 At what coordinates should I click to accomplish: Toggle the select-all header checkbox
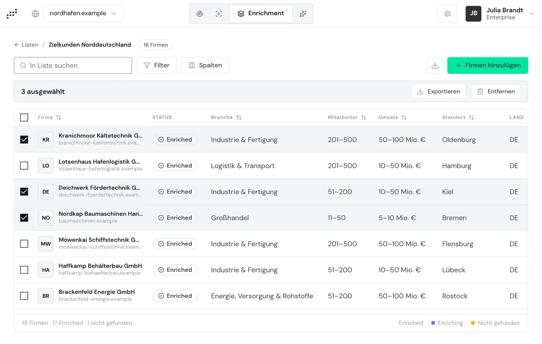coord(24,117)
